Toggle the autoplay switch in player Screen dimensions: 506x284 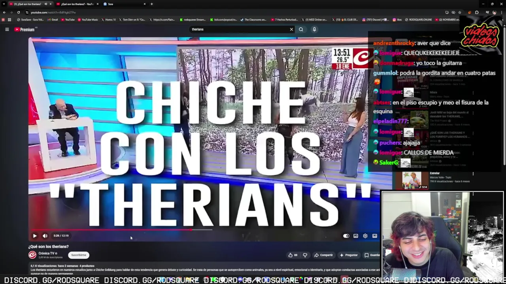346,236
